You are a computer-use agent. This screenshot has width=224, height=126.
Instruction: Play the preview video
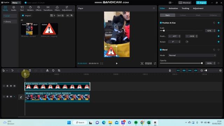click(117, 63)
